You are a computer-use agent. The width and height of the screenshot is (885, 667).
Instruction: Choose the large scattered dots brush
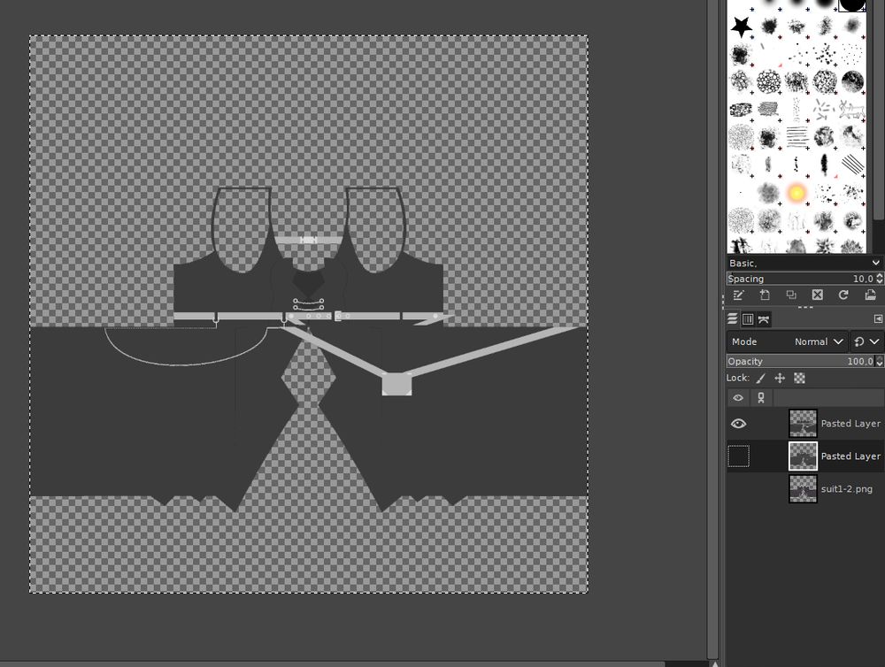click(824, 54)
